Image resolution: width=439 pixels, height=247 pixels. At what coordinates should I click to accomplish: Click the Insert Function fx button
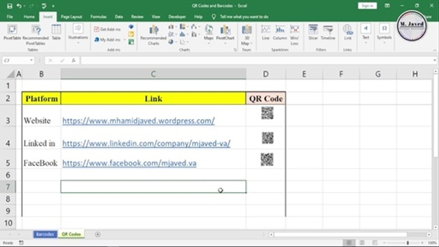(73, 60)
